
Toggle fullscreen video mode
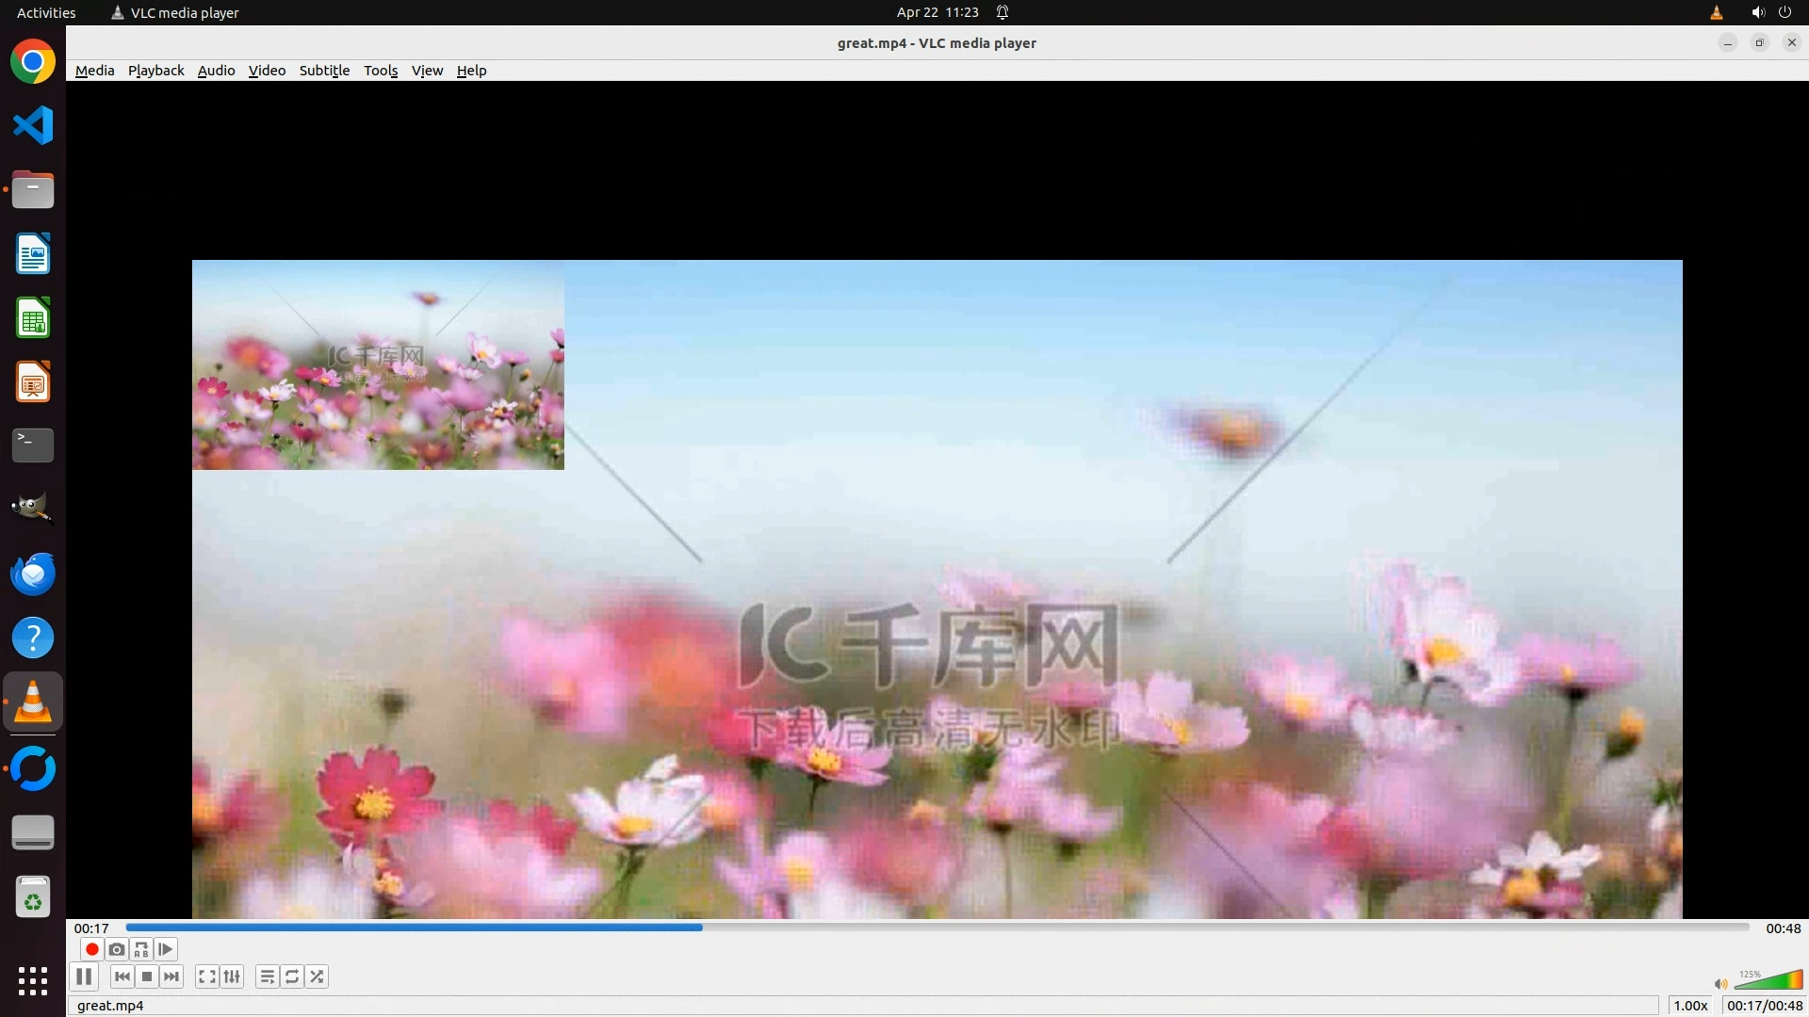tap(207, 977)
